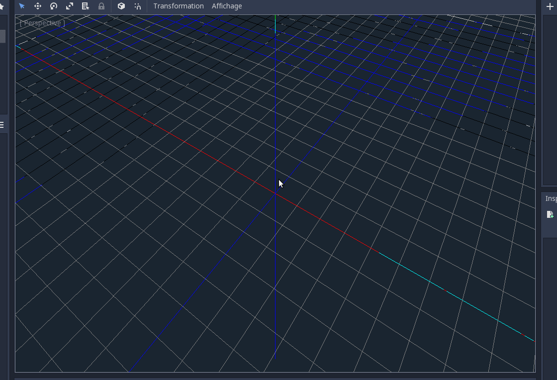Activate the Select mode arrow tool
This screenshot has height=380, width=557.
pyautogui.click(x=22, y=6)
